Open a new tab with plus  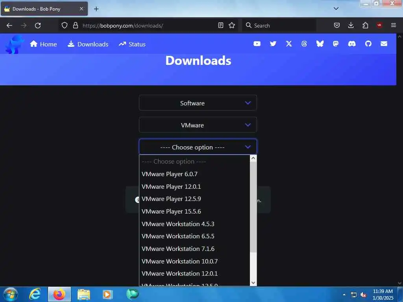click(x=96, y=9)
